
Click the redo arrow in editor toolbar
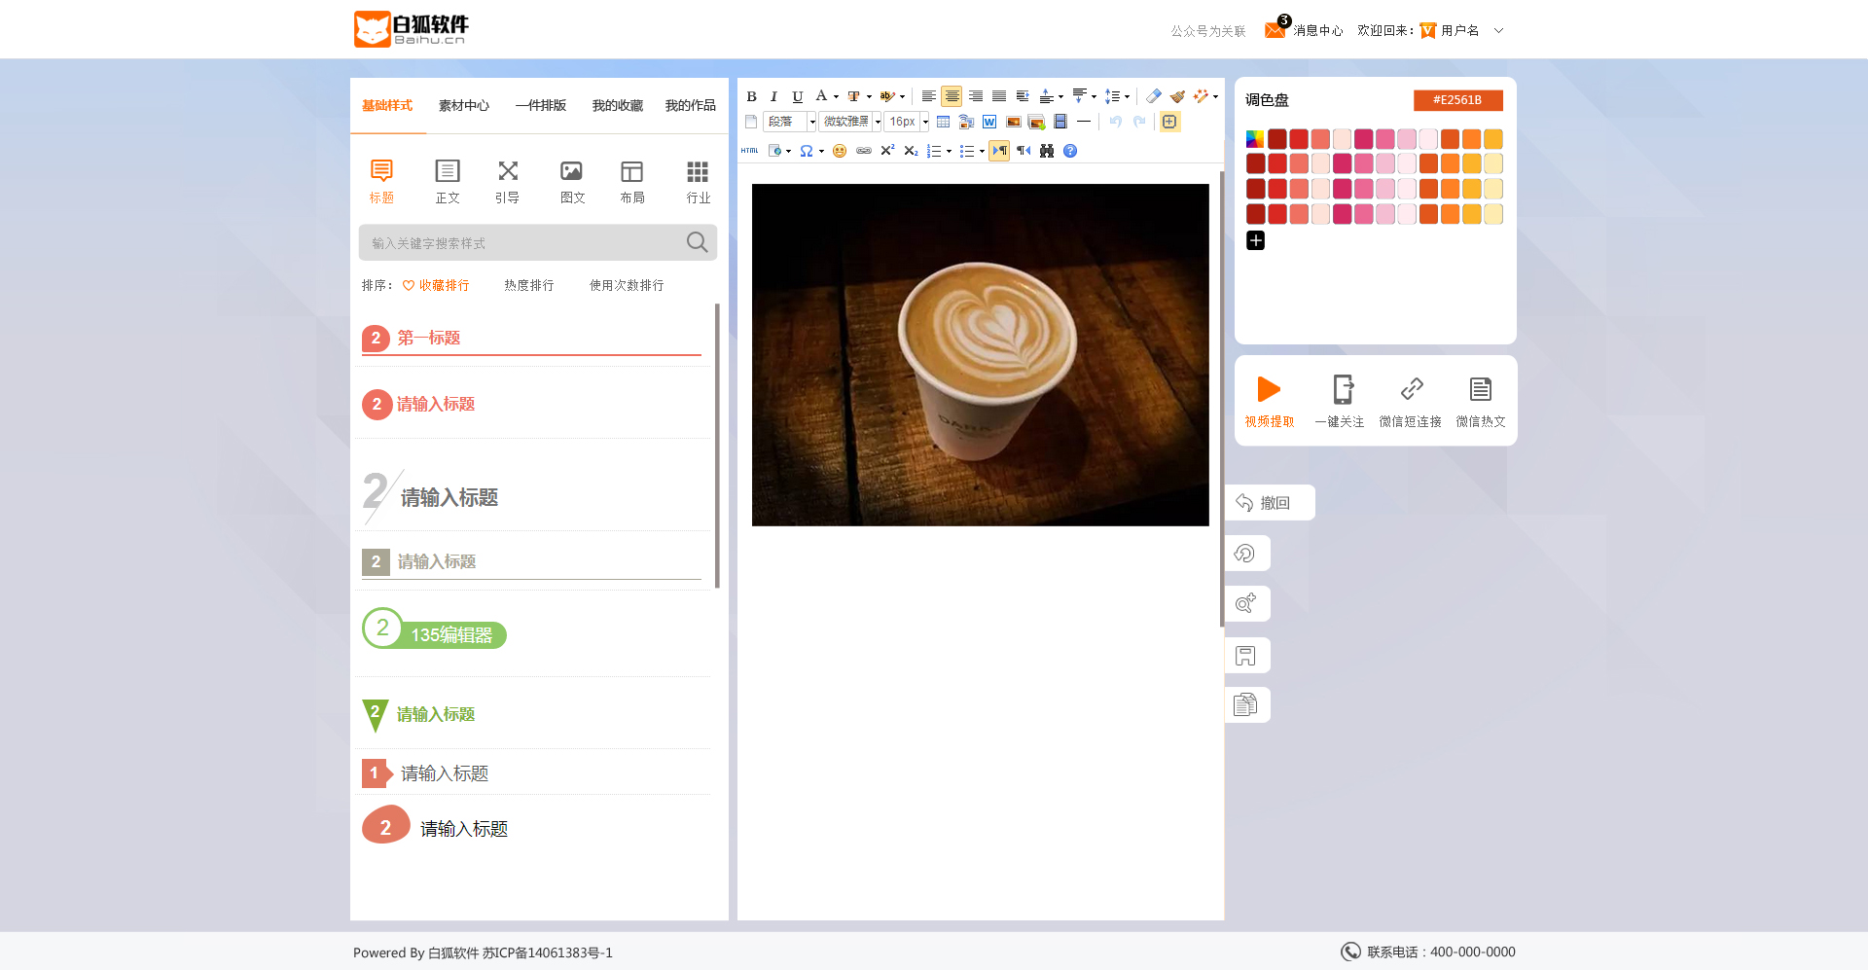pyautogui.click(x=1139, y=122)
